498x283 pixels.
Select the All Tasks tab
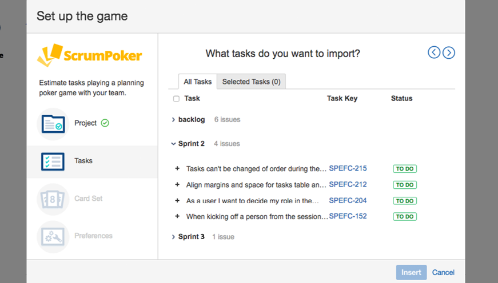pyautogui.click(x=197, y=82)
